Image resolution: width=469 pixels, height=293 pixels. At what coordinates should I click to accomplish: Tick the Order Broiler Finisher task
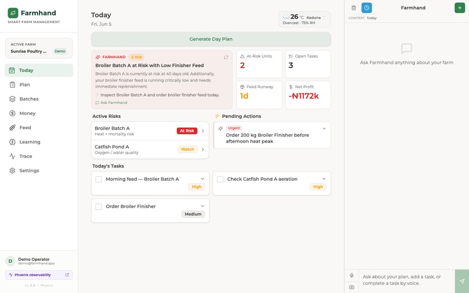[98, 206]
